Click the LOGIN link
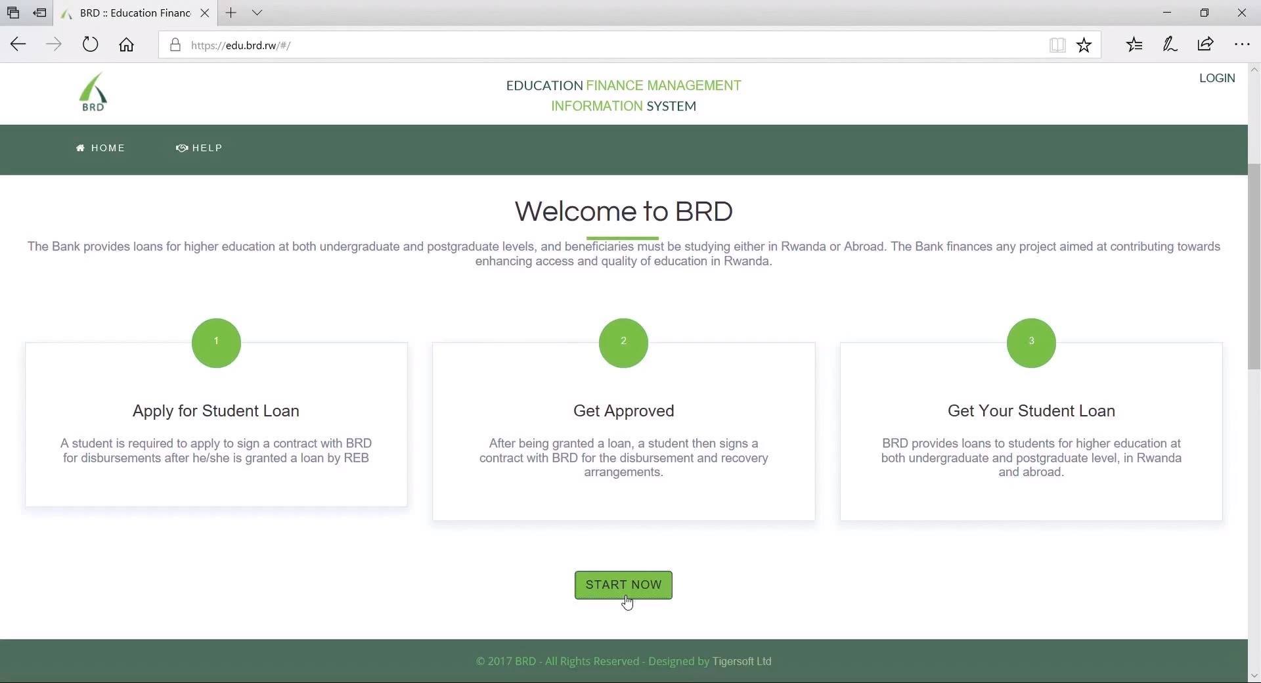 pos(1217,78)
